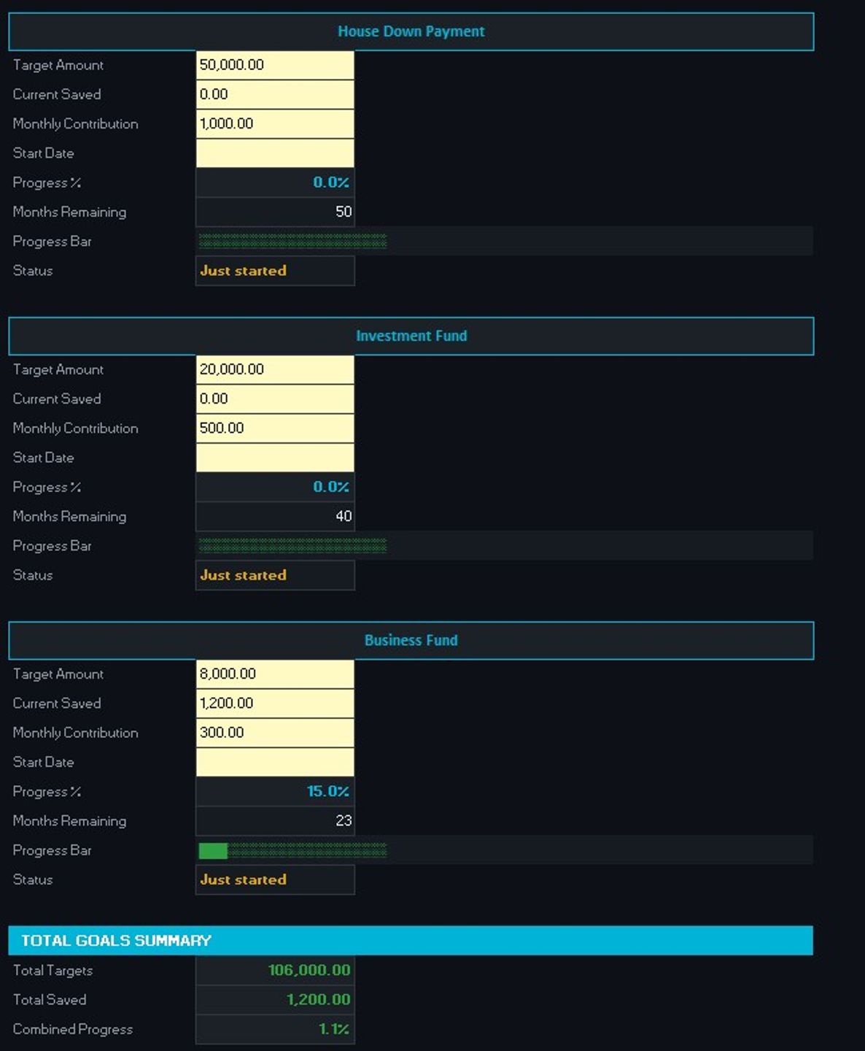Click Investment Fund 'Progress Bar' label

point(53,545)
